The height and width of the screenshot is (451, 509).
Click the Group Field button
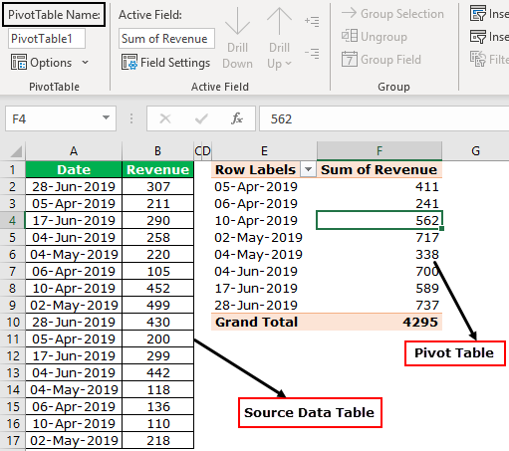point(382,60)
